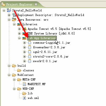Screen dimensions: 106x106
Task: Click the classes folder icon
Action: [x=19, y=70]
